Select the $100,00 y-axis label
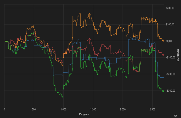This screenshot has height=118, width=181. [170, 25]
